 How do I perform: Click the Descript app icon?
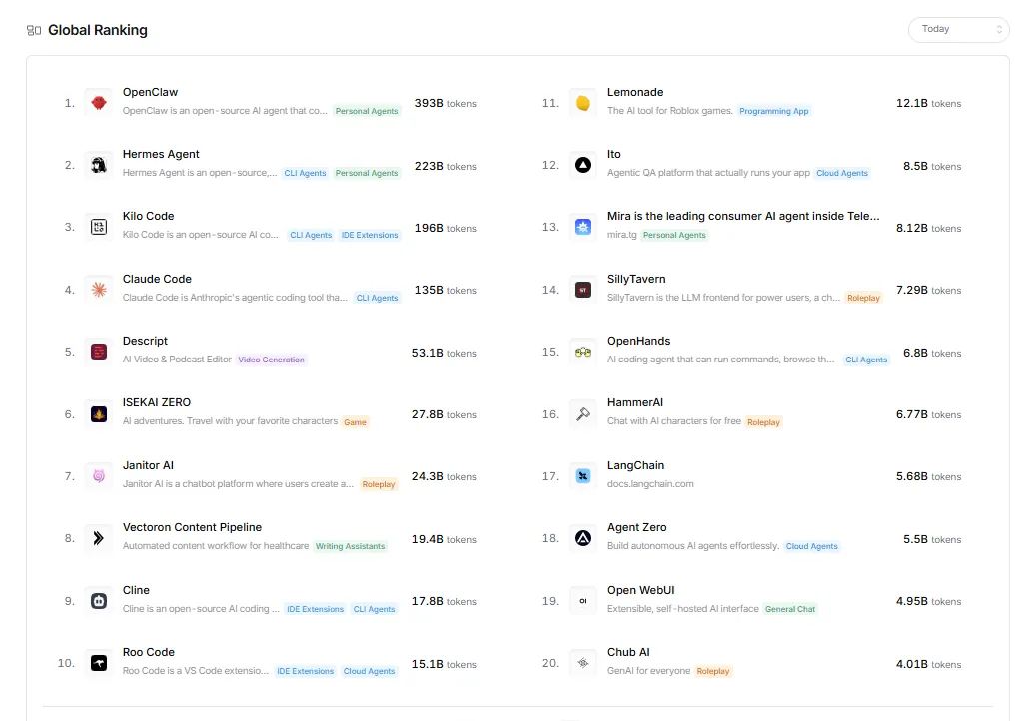pos(99,352)
